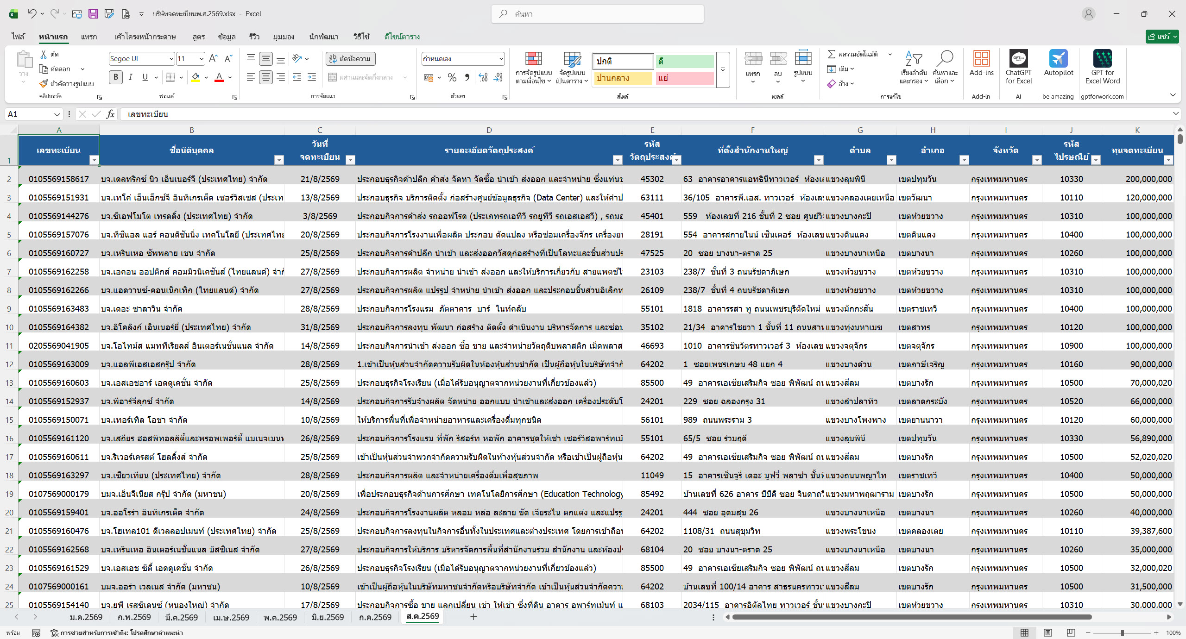Toggle Bold formatting button

115,77
